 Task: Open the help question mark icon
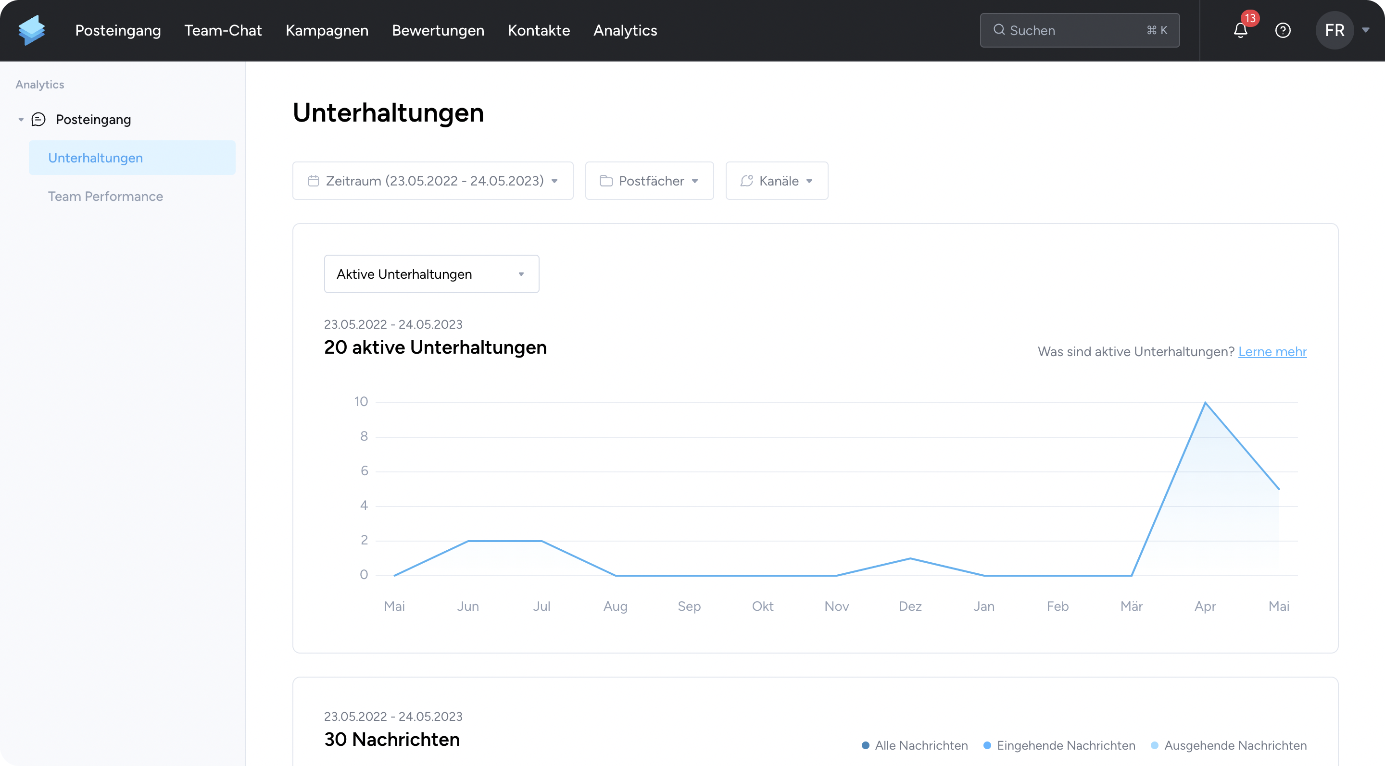1283,30
